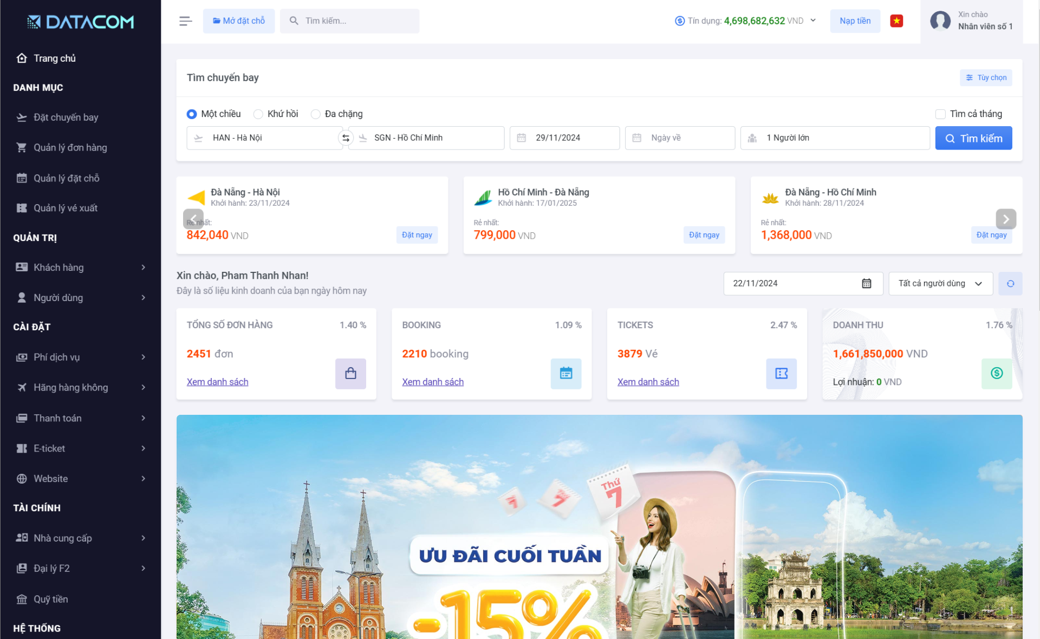This screenshot has height=639, width=1040.
Task: Expand the credit balance dropdown arrow
Action: (x=813, y=21)
